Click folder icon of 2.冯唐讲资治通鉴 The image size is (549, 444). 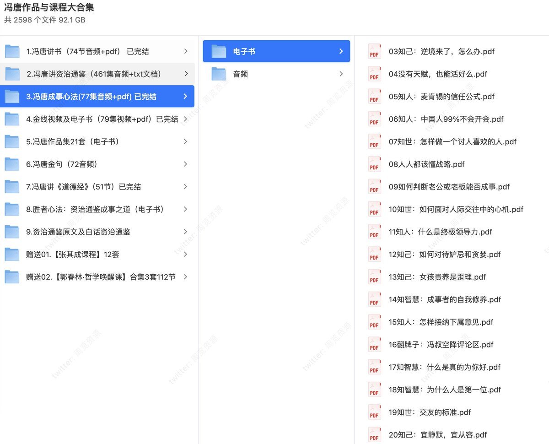[x=12, y=74]
